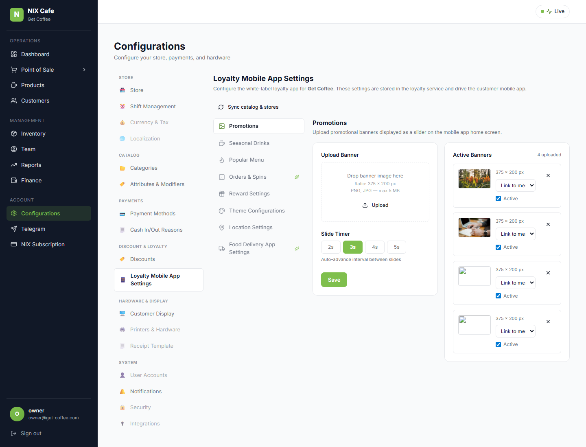Click the Reports trend icon
Viewport: 586px width, 447px height.
pyautogui.click(x=14, y=165)
